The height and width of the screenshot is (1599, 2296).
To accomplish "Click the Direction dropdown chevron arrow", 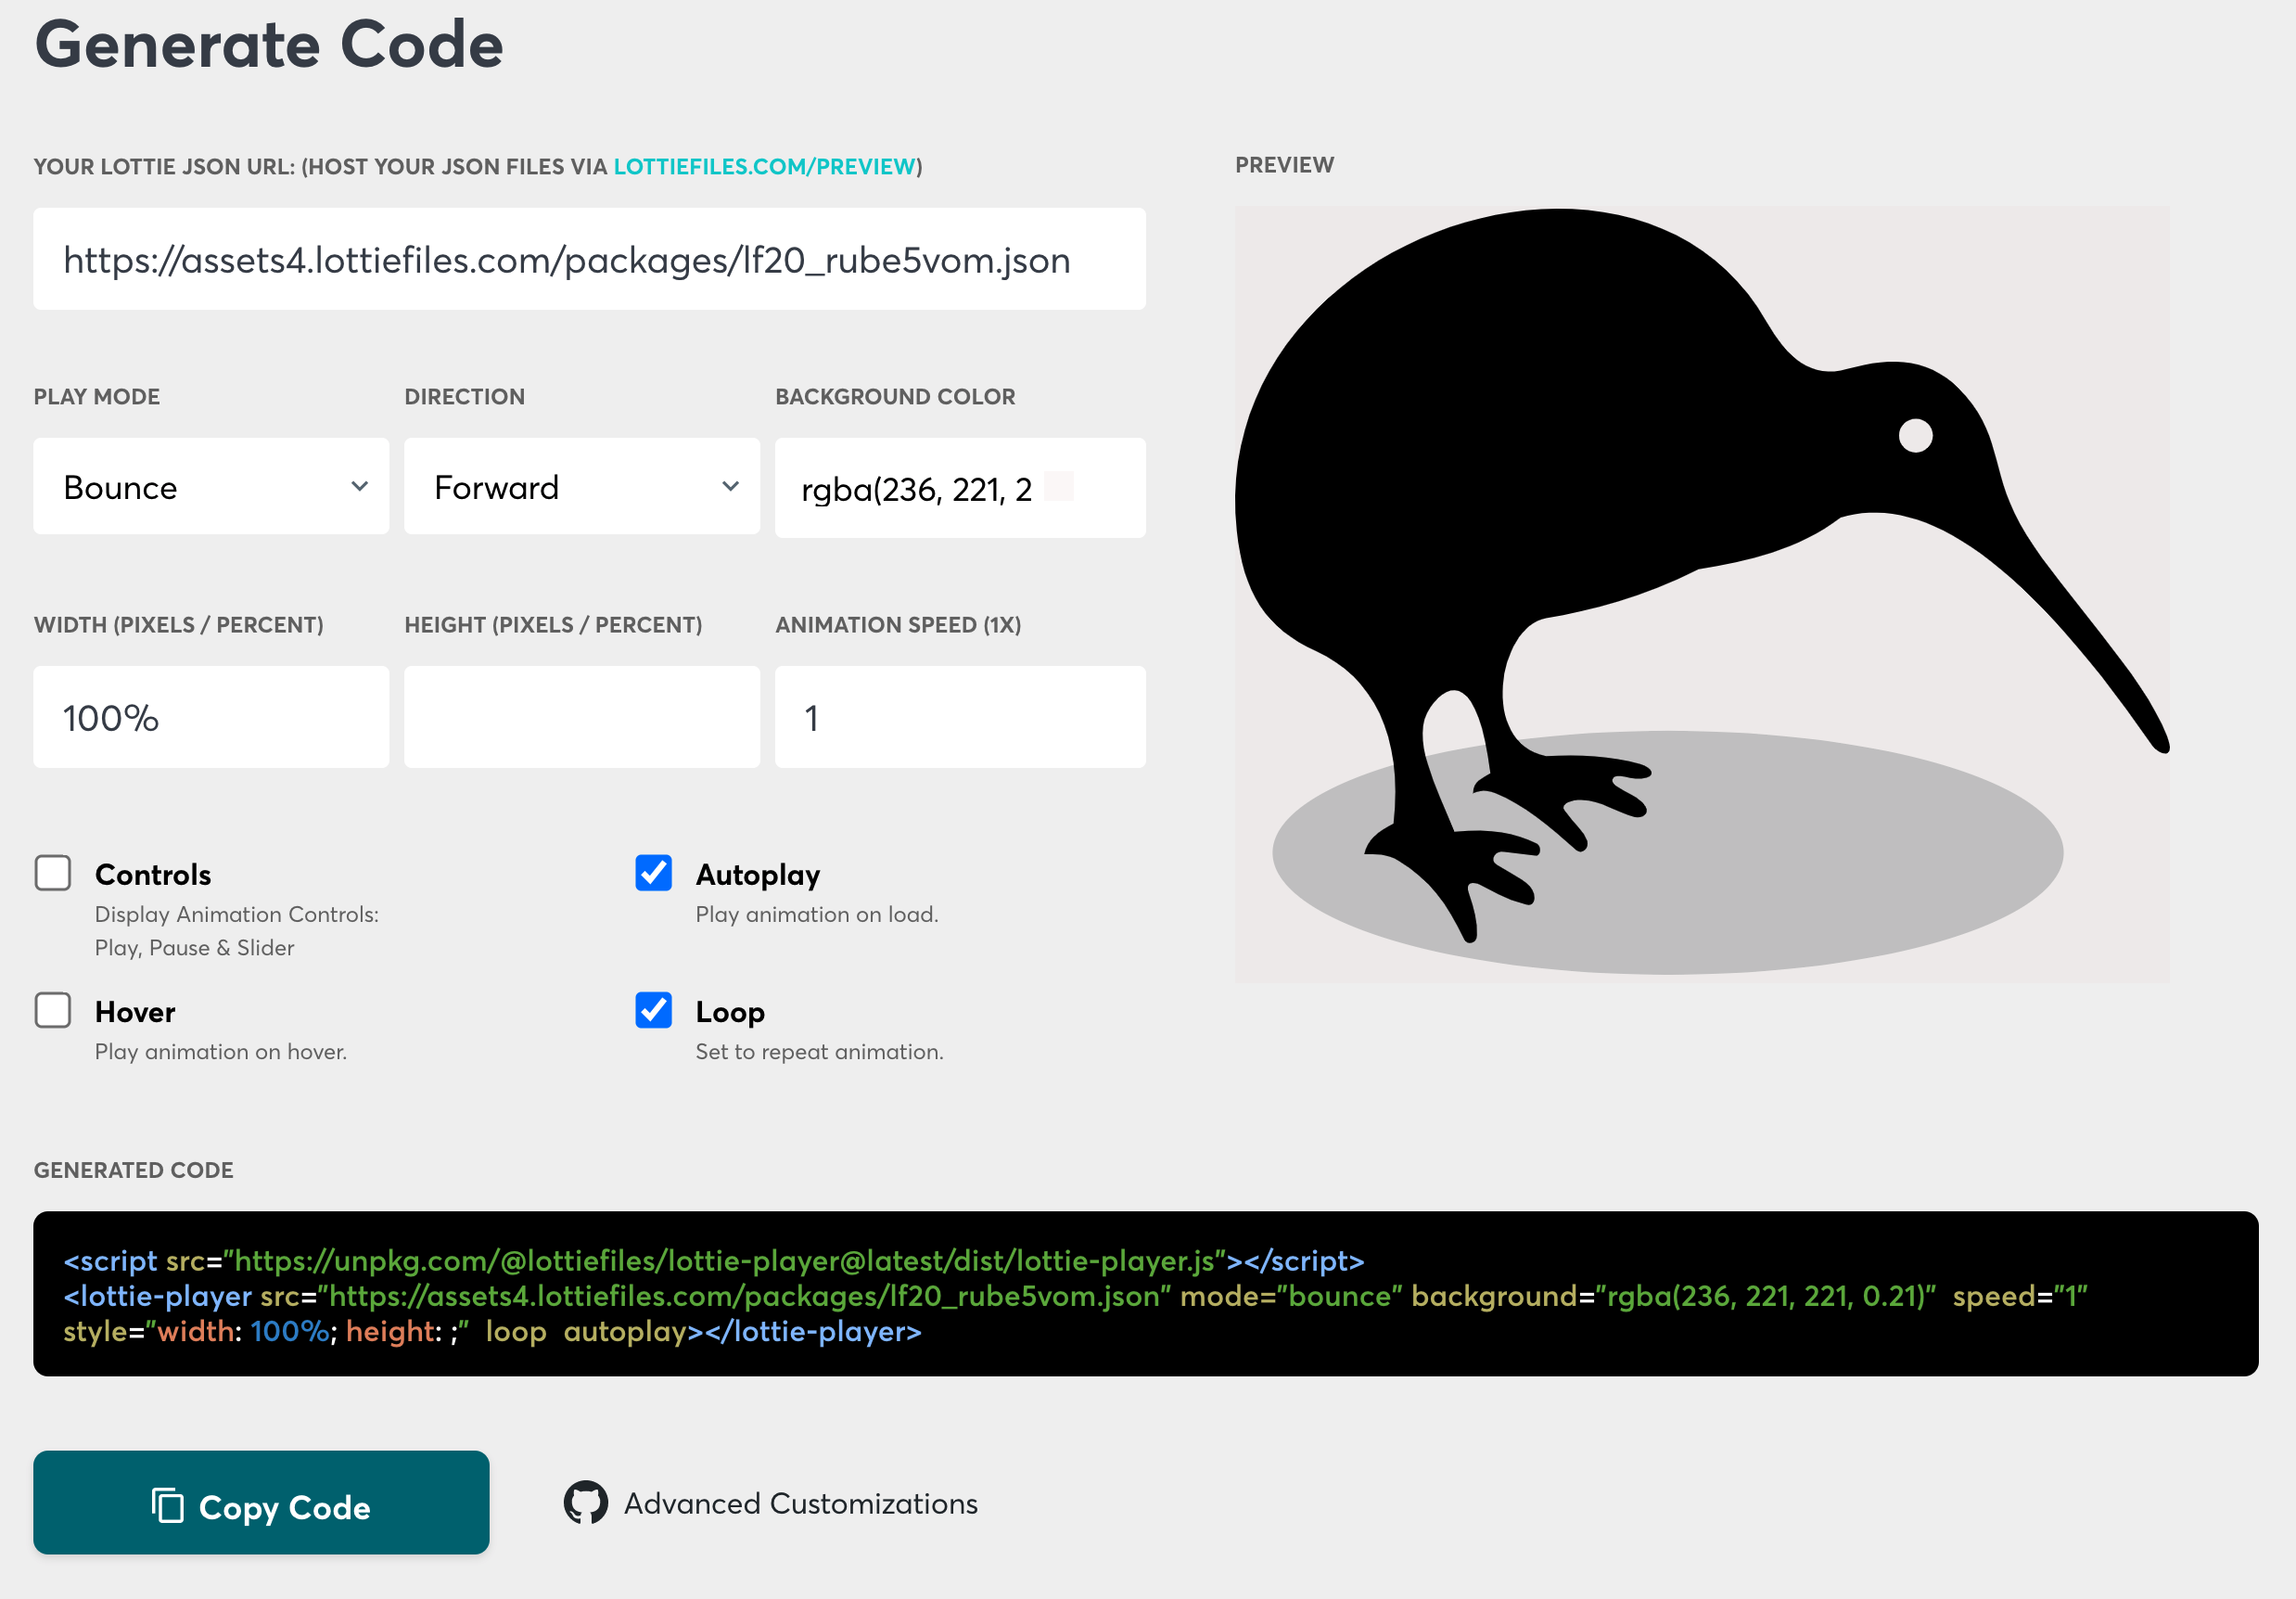I will point(731,487).
